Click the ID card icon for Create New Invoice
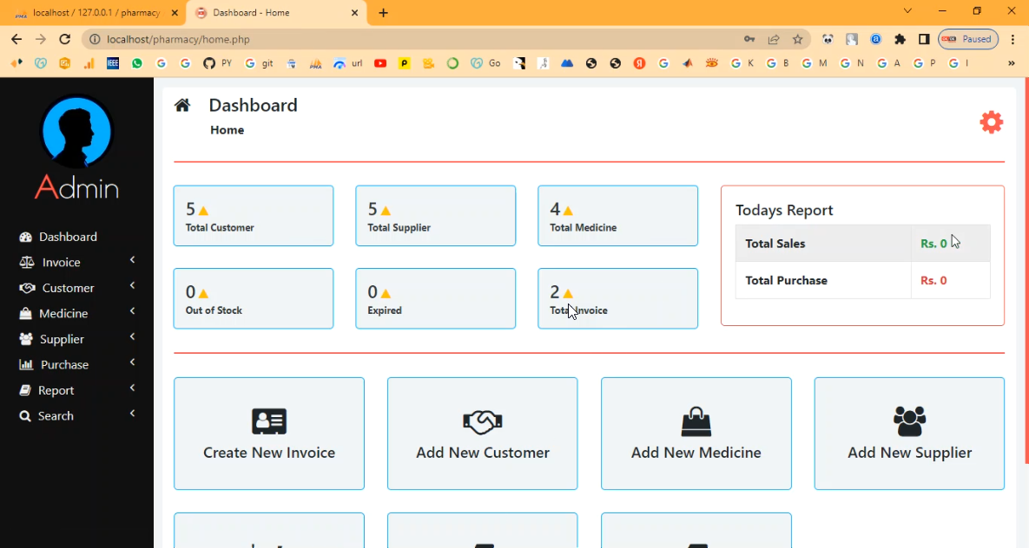 (x=268, y=421)
